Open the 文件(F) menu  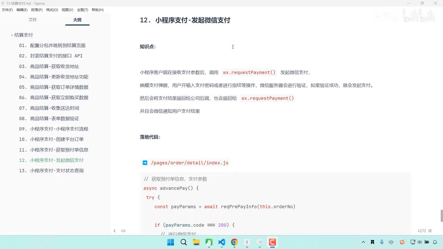pos(7,10)
